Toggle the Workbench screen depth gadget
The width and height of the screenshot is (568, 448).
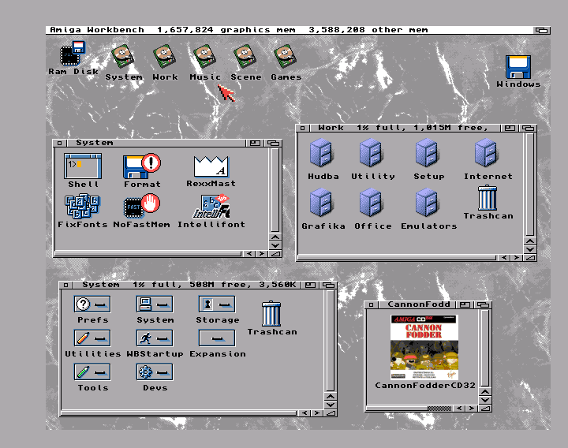pyautogui.click(x=541, y=30)
